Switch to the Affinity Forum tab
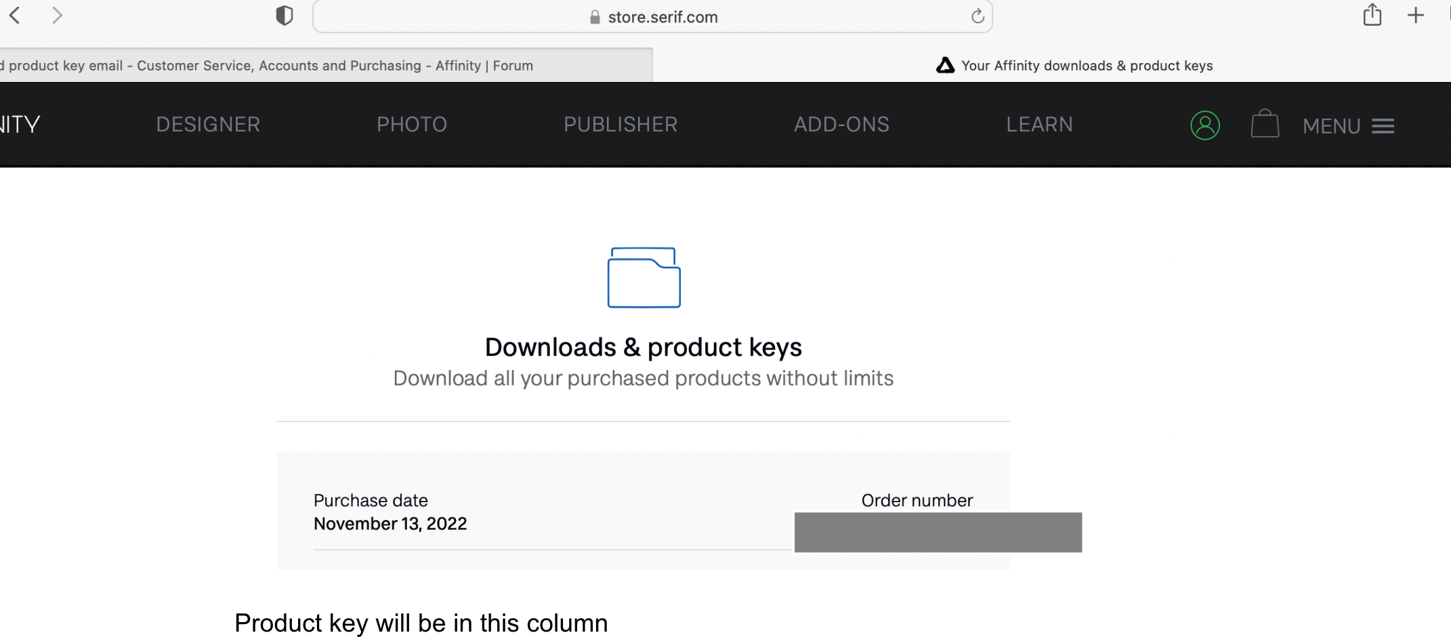This screenshot has height=637, width=1451. pos(326,65)
